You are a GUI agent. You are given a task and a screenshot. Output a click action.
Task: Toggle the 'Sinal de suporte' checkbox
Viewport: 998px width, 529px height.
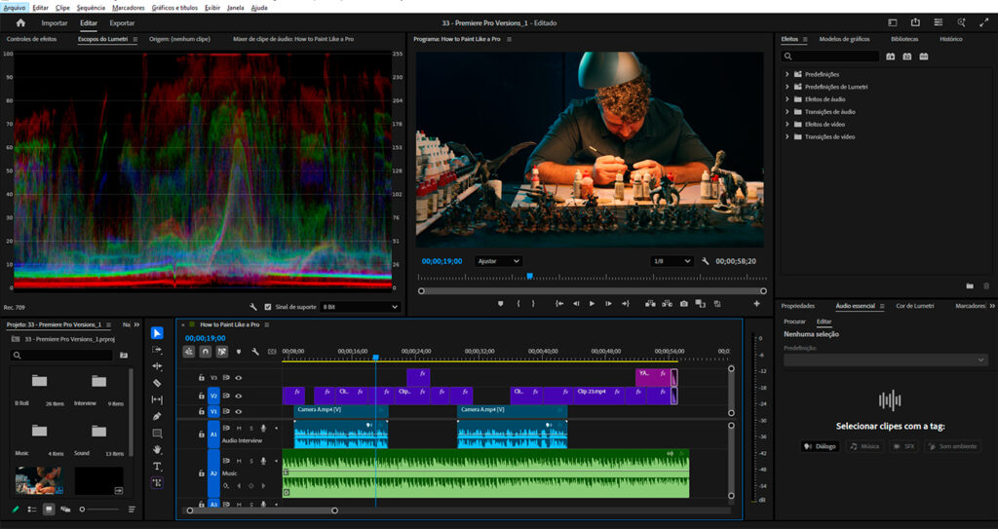(268, 307)
